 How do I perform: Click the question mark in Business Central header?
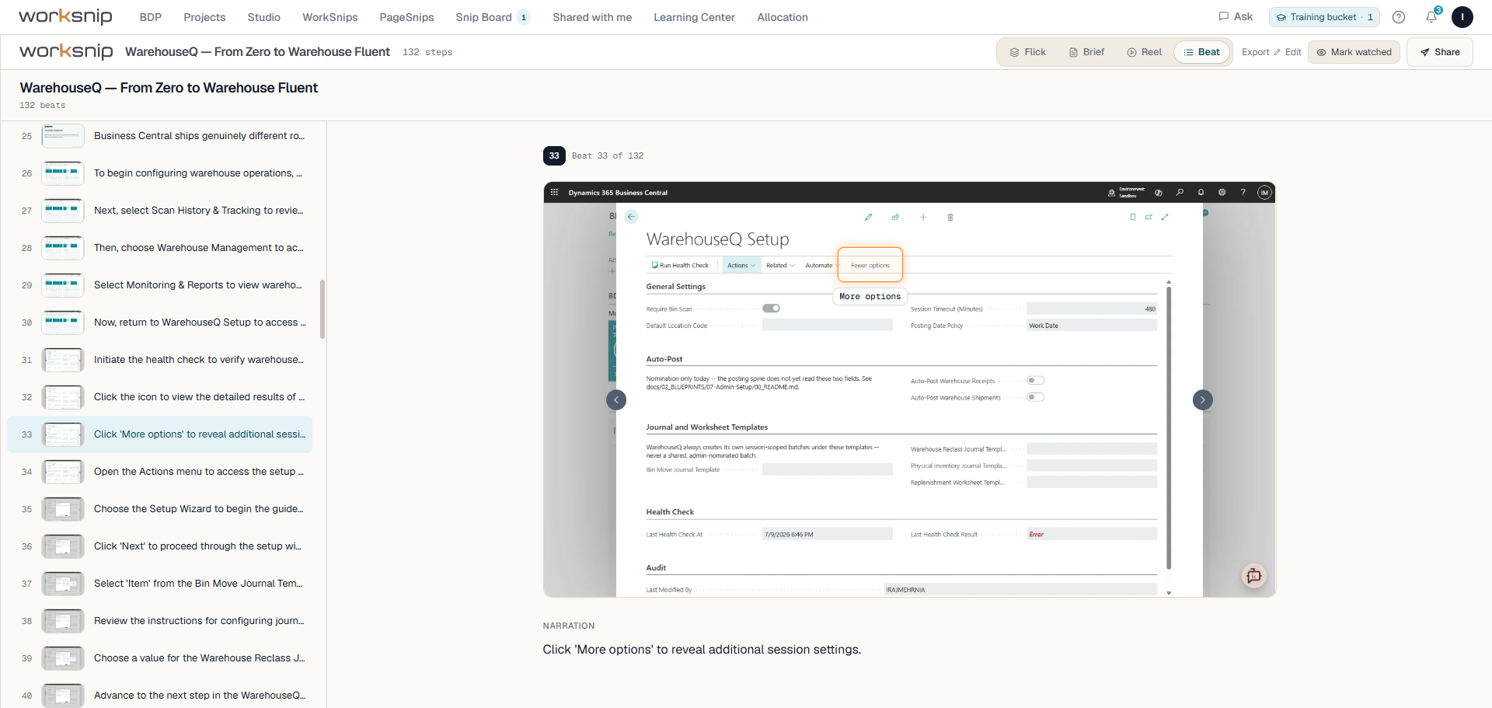[1243, 192]
